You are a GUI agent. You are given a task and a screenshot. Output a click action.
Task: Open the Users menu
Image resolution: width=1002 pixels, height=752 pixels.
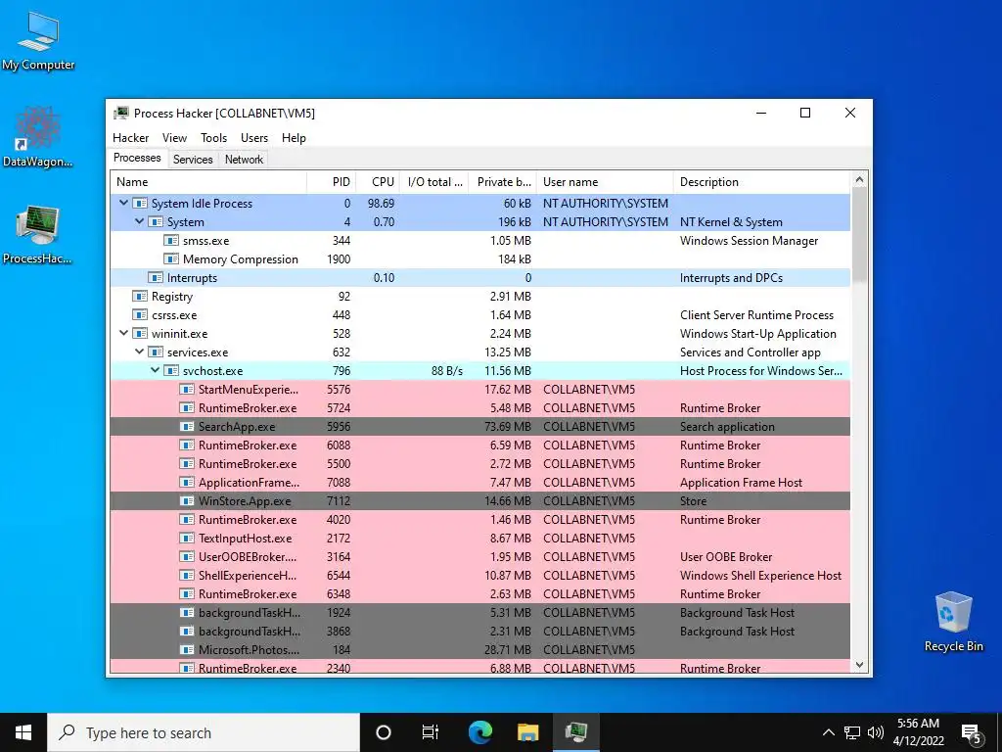[254, 138]
